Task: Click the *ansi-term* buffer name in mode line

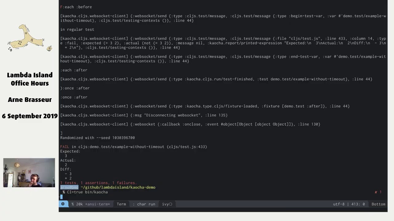Action: [98, 204]
